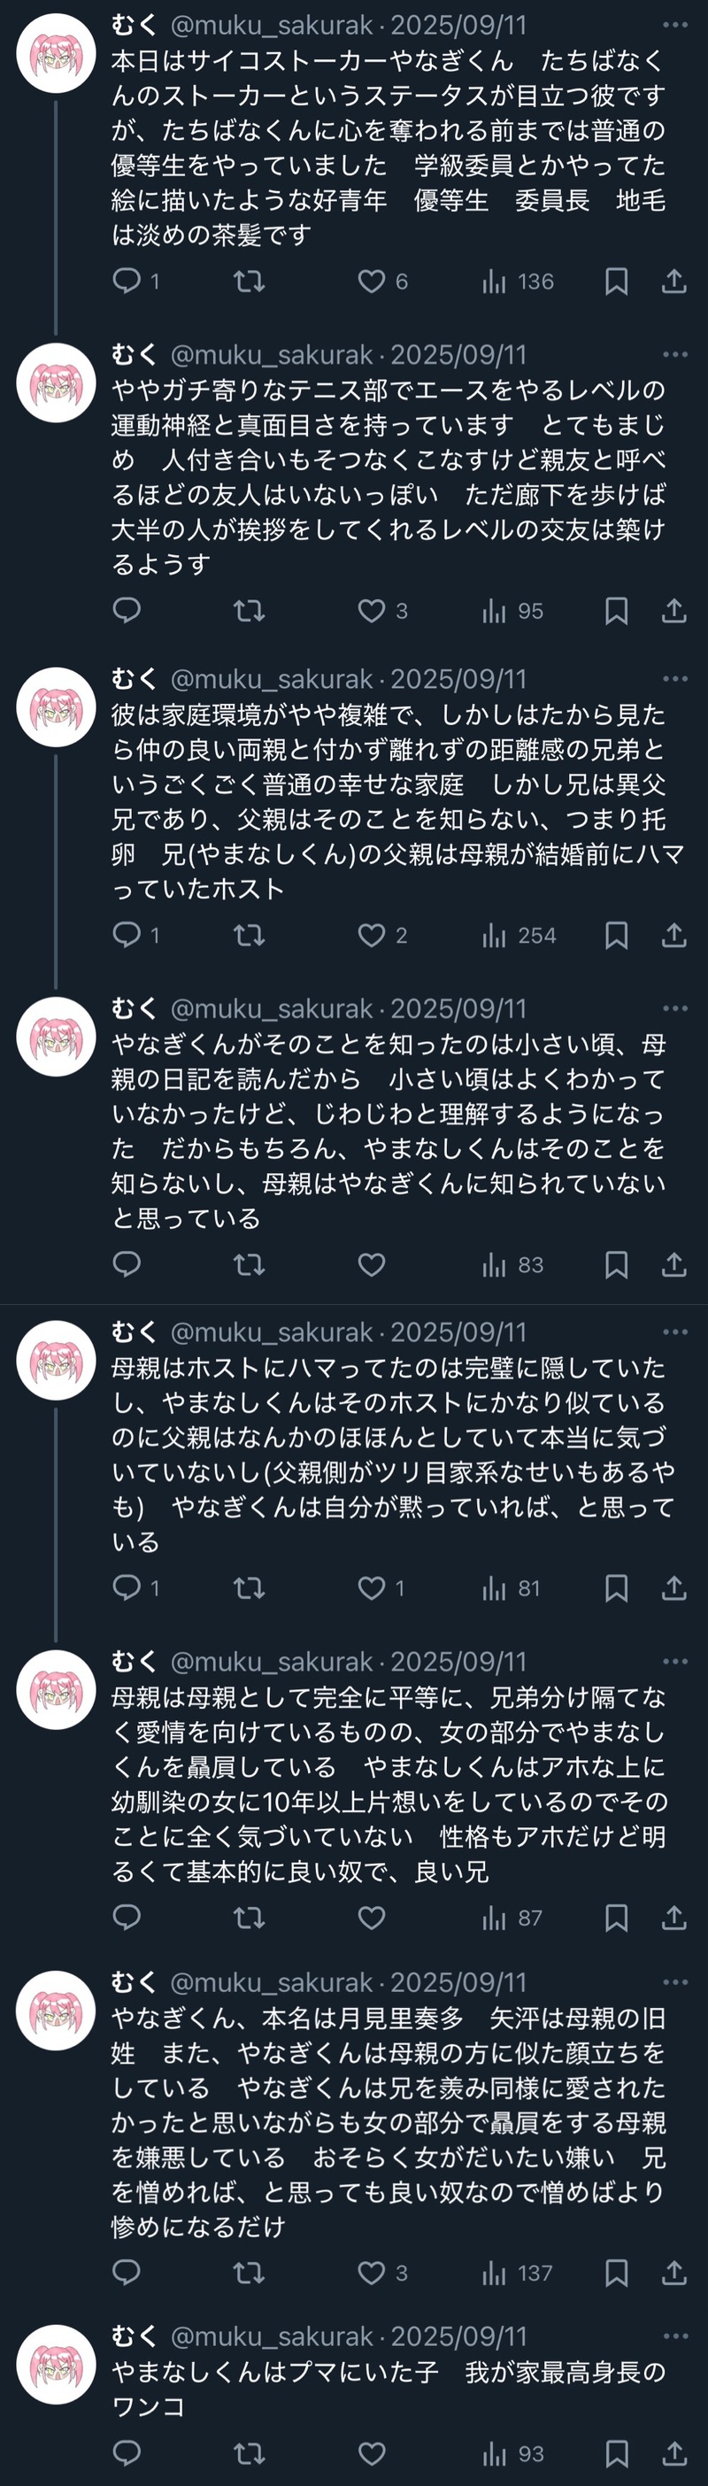Open @muku_sakurak handle on the テニス部 tweet
This screenshot has height=2486, width=708.
(x=271, y=354)
